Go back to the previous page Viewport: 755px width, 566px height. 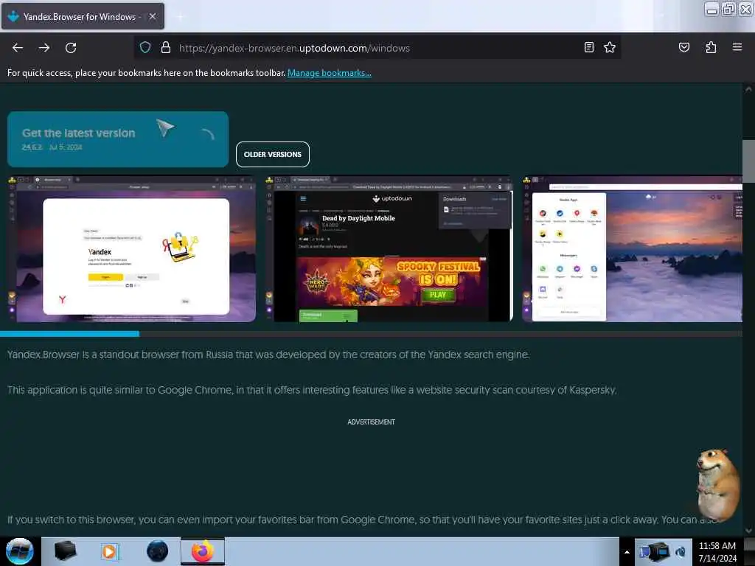(18, 48)
